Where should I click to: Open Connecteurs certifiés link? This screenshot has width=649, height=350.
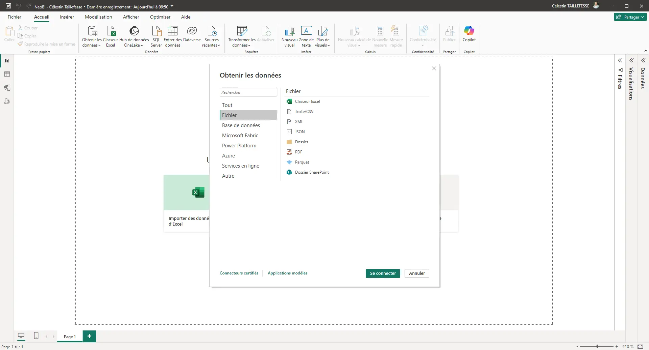pos(239,273)
